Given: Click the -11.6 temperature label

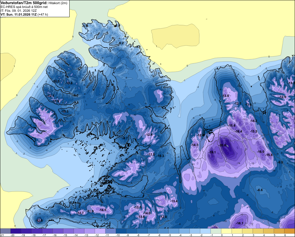Looking at the screenshot, I should [x=248, y=105].
